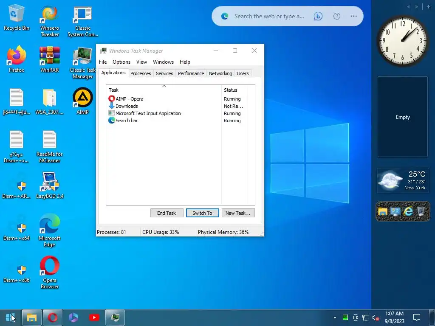Select the Firefox desktop shortcut
Screen dimensions: 435x326
17,59
